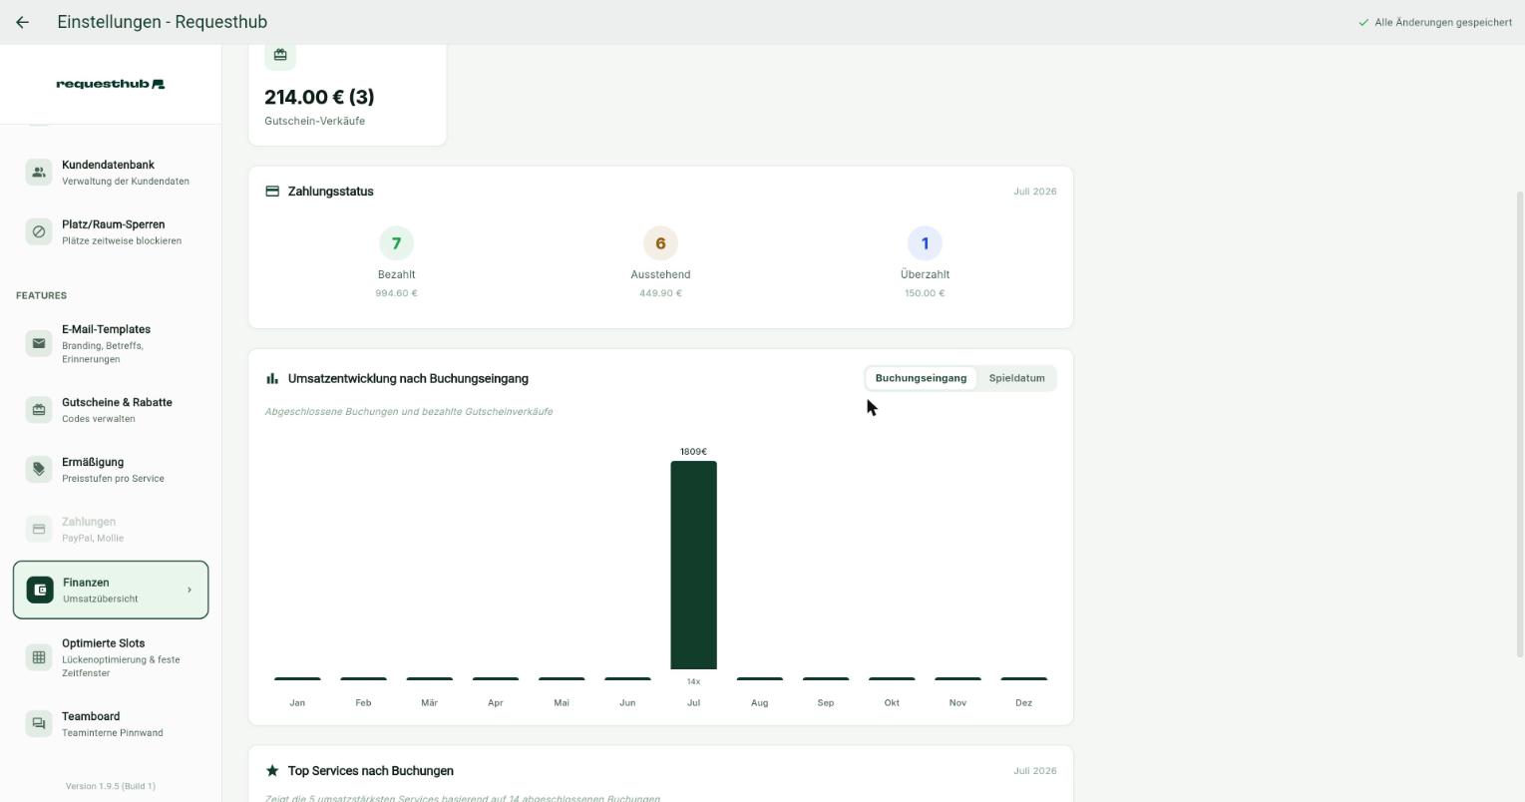Click Einstellungen - Requesthub title
The width and height of the screenshot is (1525, 802).
[x=163, y=22]
